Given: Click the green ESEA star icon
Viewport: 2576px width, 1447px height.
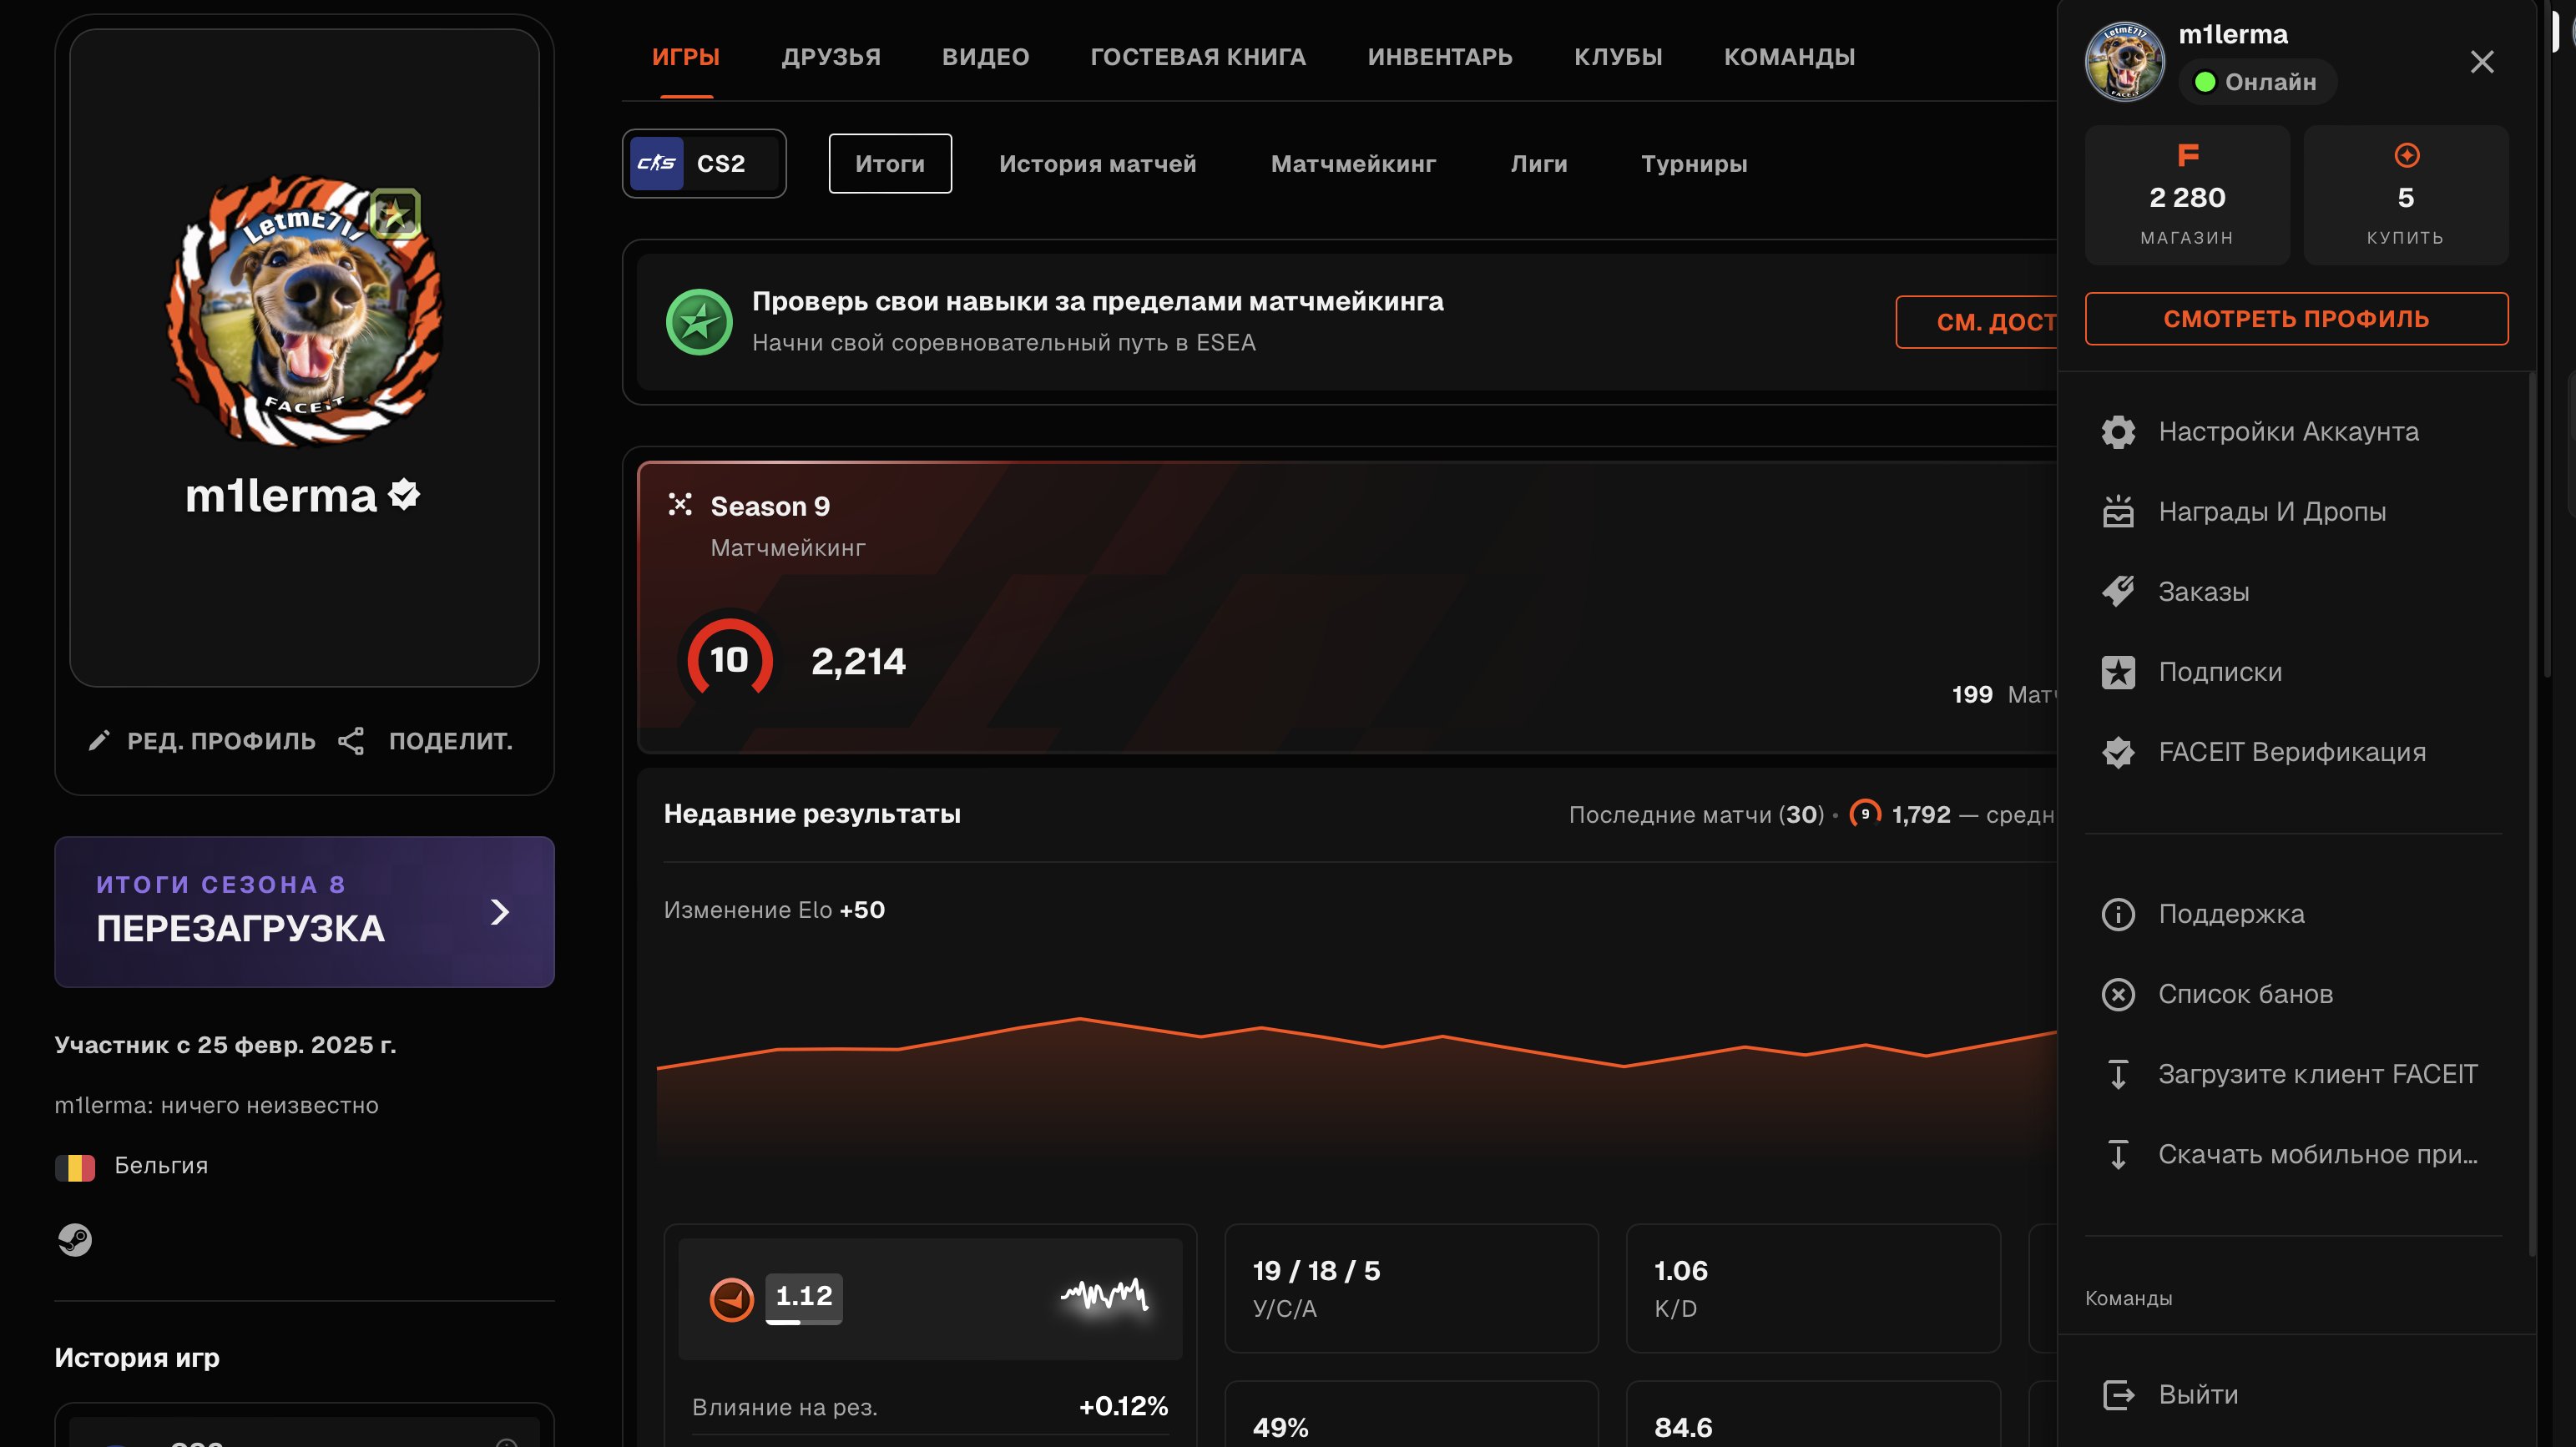Looking at the screenshot, I should click(699, 322).
